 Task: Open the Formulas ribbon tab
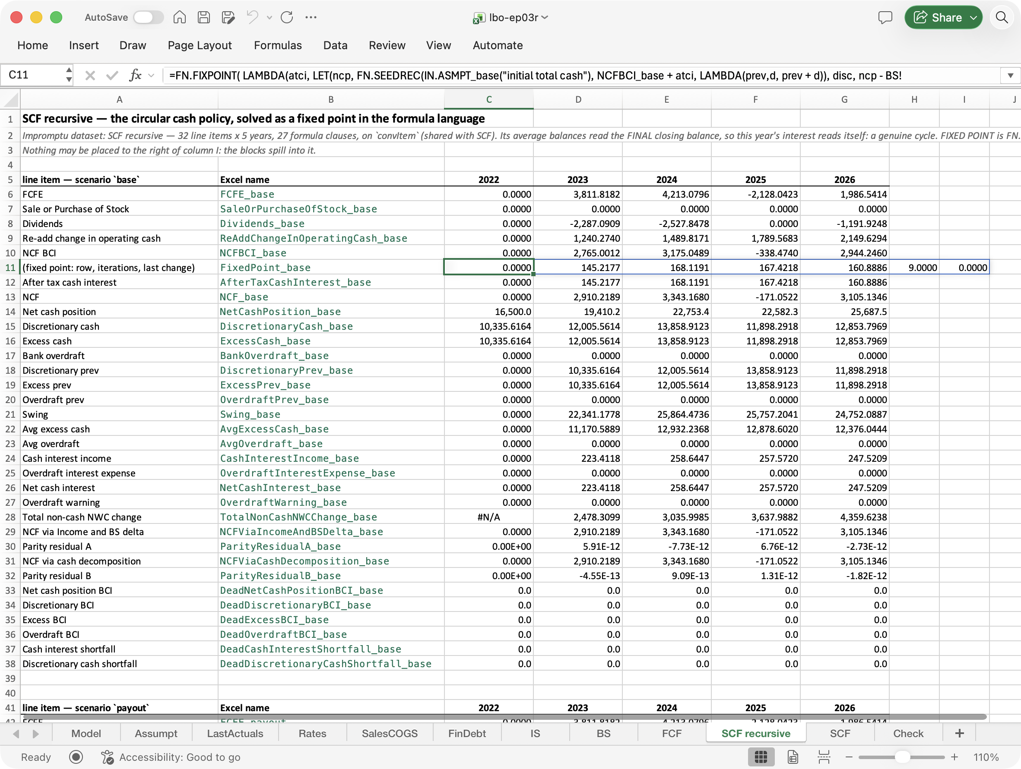tap(278, 45)
